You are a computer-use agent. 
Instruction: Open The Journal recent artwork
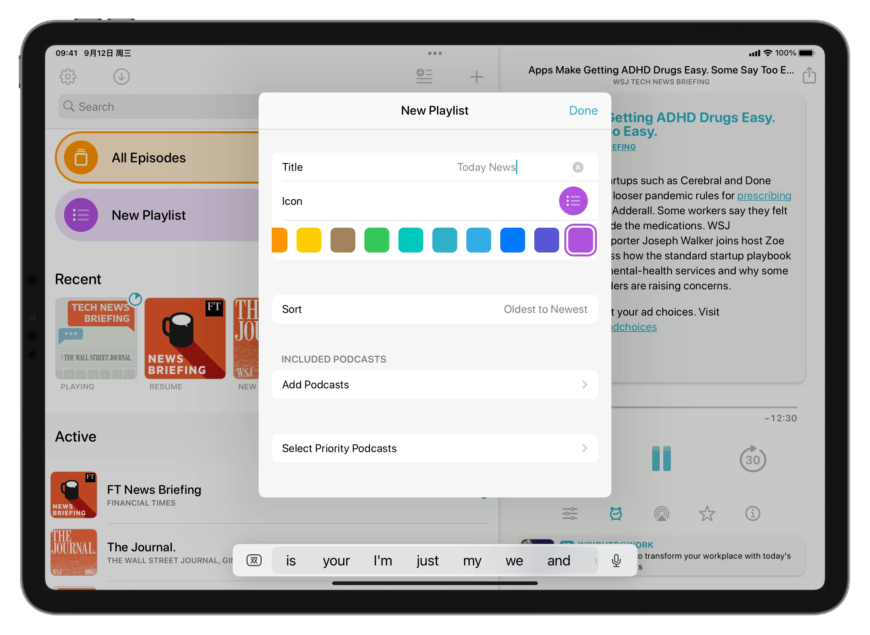[x=246, y=338]
